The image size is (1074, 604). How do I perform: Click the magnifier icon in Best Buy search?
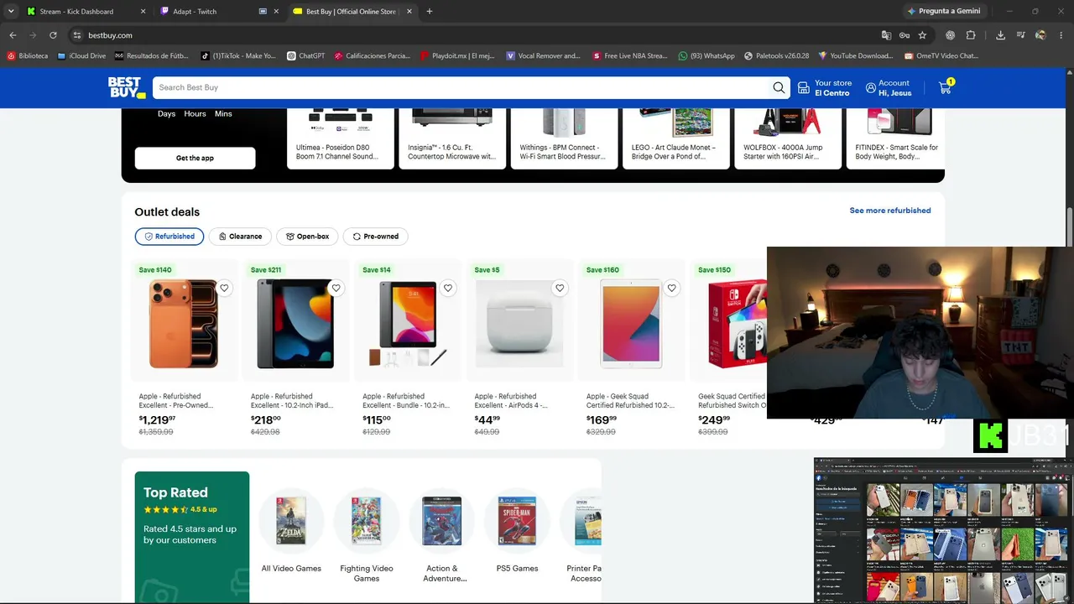click(779, 87)
